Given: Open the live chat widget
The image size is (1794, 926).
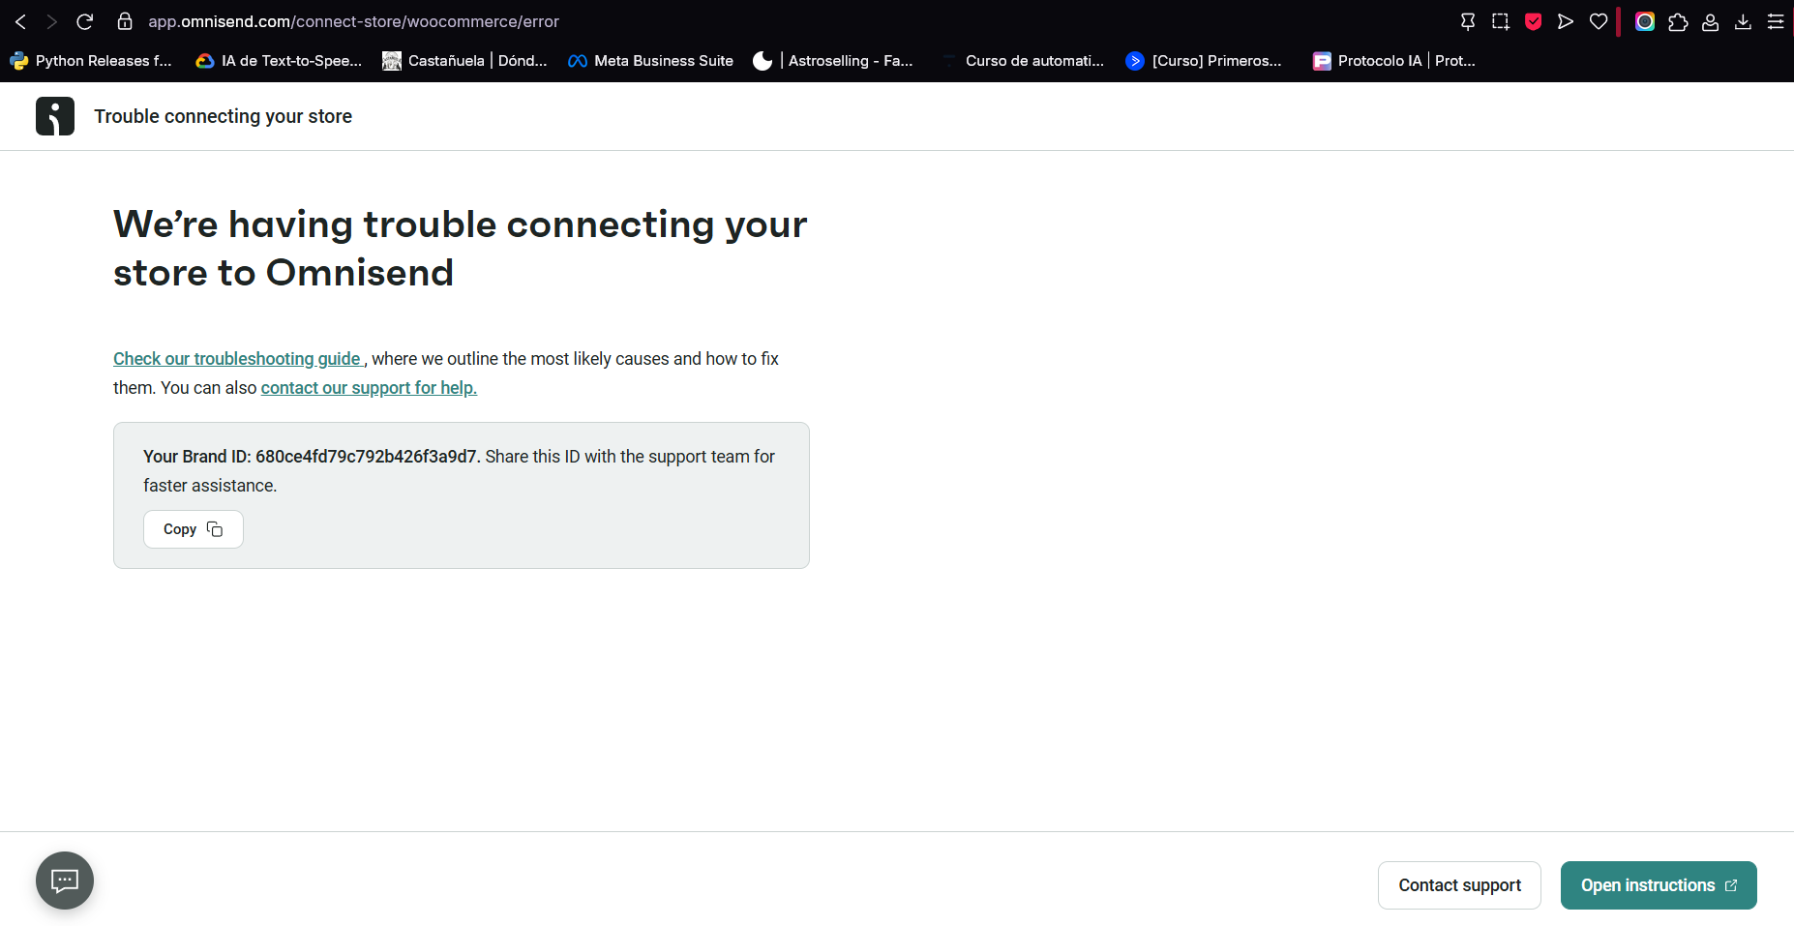Looking at the screenshot, I should click(65, 881).
